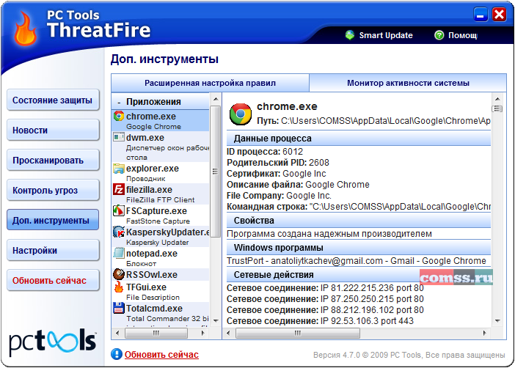The width and height of the screenshot is (515, 368).
Task: Click Сетевые действия section header
Action: click(x=359, y=275)
